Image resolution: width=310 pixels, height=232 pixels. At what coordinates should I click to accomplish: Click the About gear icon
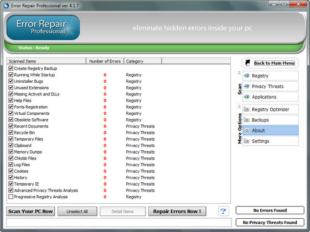coord(246,130)
